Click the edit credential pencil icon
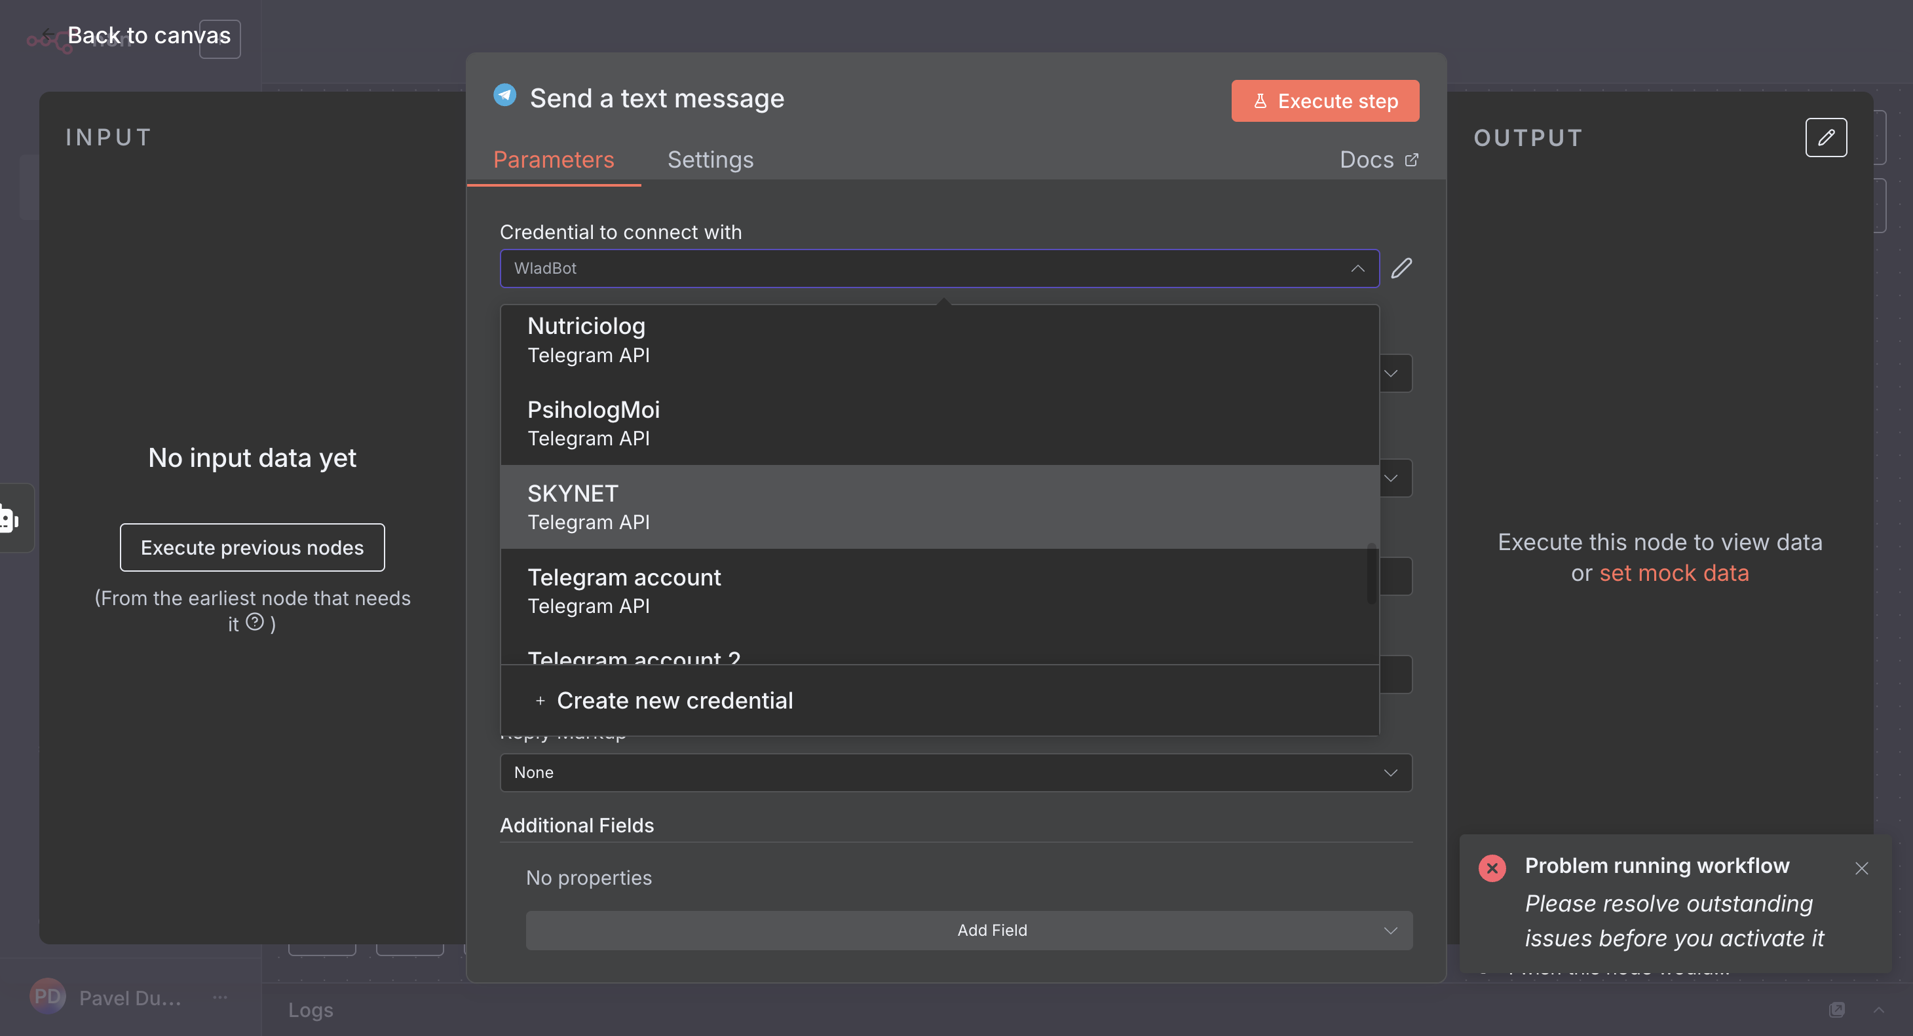The image size is (1913, 1036). (x=1401, y=268)
